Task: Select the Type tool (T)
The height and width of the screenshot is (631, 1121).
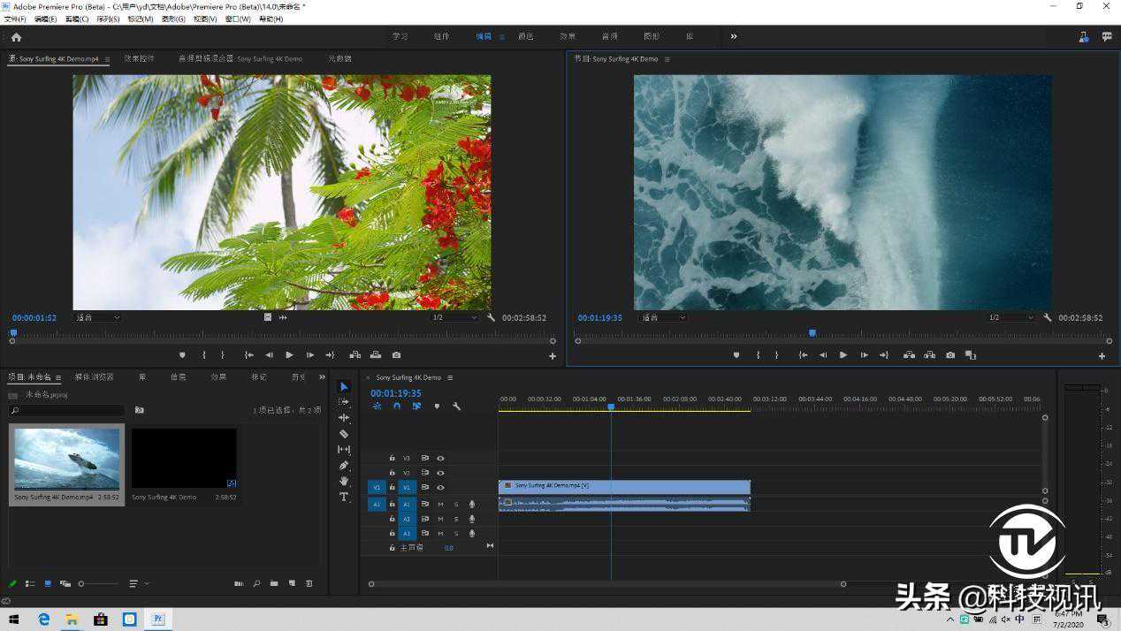Action: tap(344, 497)
